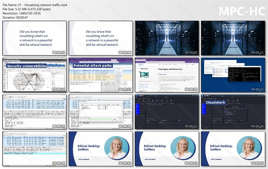Click the MPC-HC logo text
Image resolution: width=268 pixels, height=169 pixels.
tap(242, 12)
